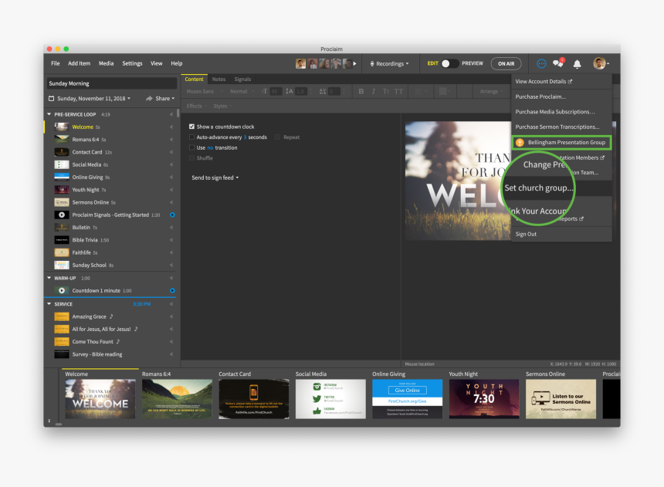Select the Online Giving slide thumbnail

coord(408,399)
